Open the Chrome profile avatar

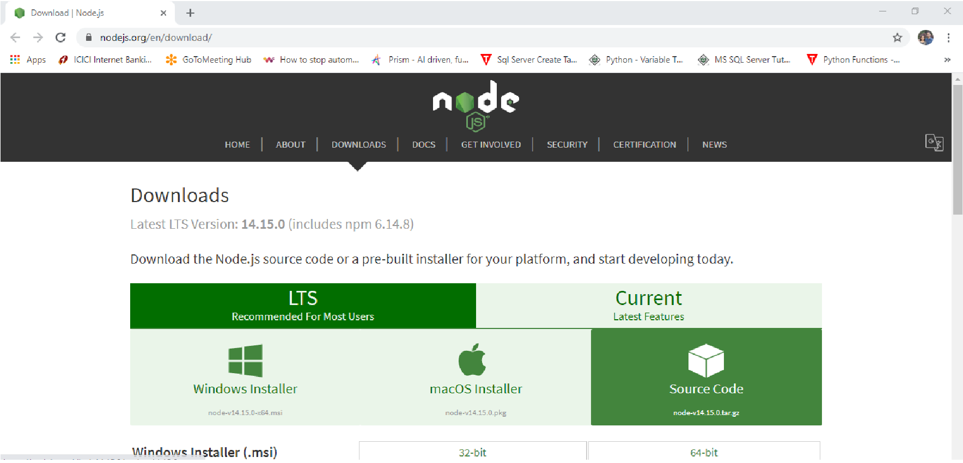925,38
